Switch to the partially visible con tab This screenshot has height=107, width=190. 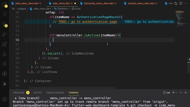(169, 3)
